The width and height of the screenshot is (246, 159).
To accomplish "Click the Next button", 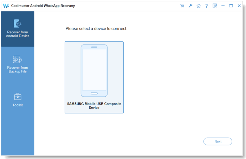I will (218, 141).
